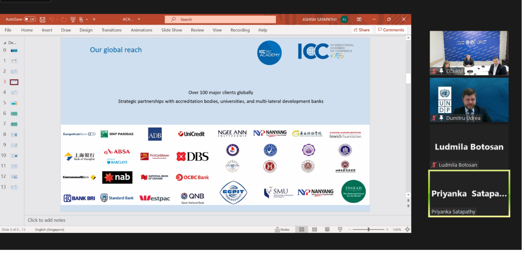Switch to Normal view

click(x=301, y=229)
